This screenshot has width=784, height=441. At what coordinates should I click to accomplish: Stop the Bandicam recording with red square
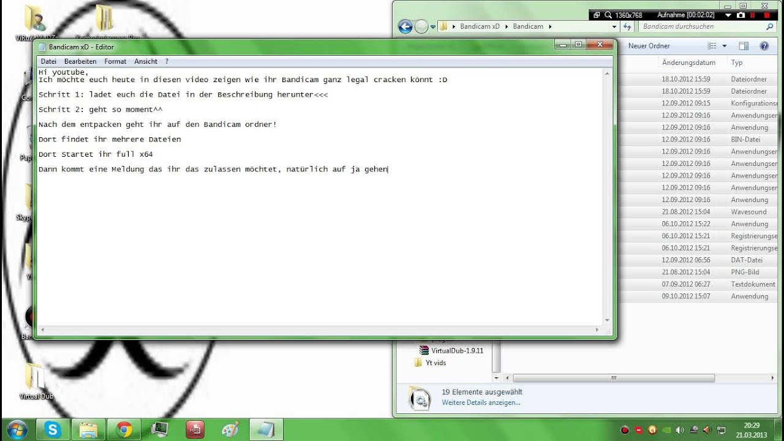point(767,15)
